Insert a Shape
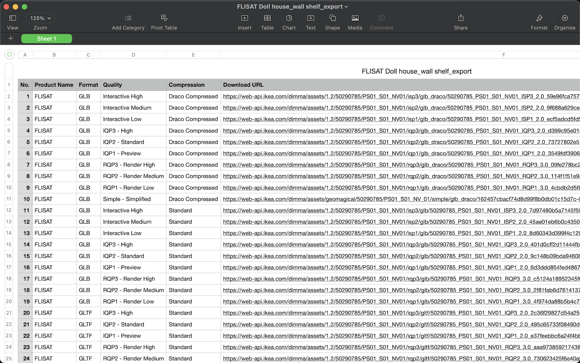This screenshot has height=363, width=580. (x=332, y=18)
